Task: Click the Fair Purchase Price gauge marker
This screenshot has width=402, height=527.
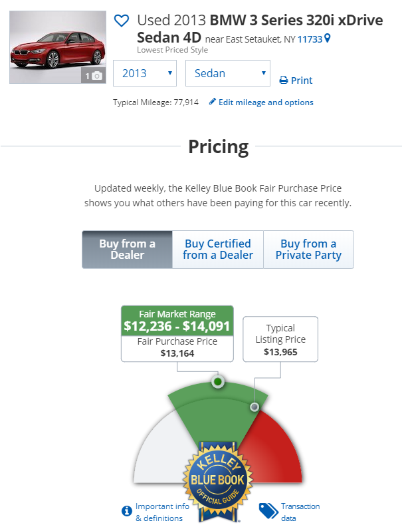Action: point(217,382)
